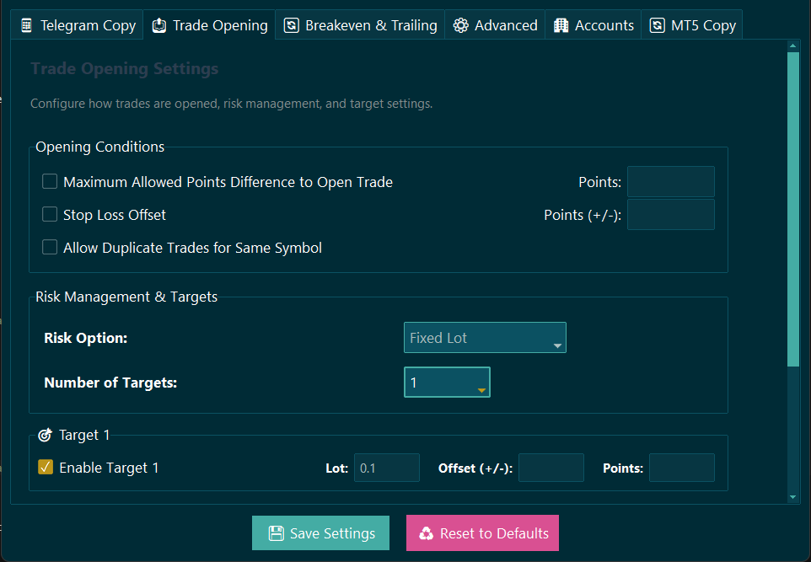Click the reset icon on Reset to Defaults

(x=428, y=533)
